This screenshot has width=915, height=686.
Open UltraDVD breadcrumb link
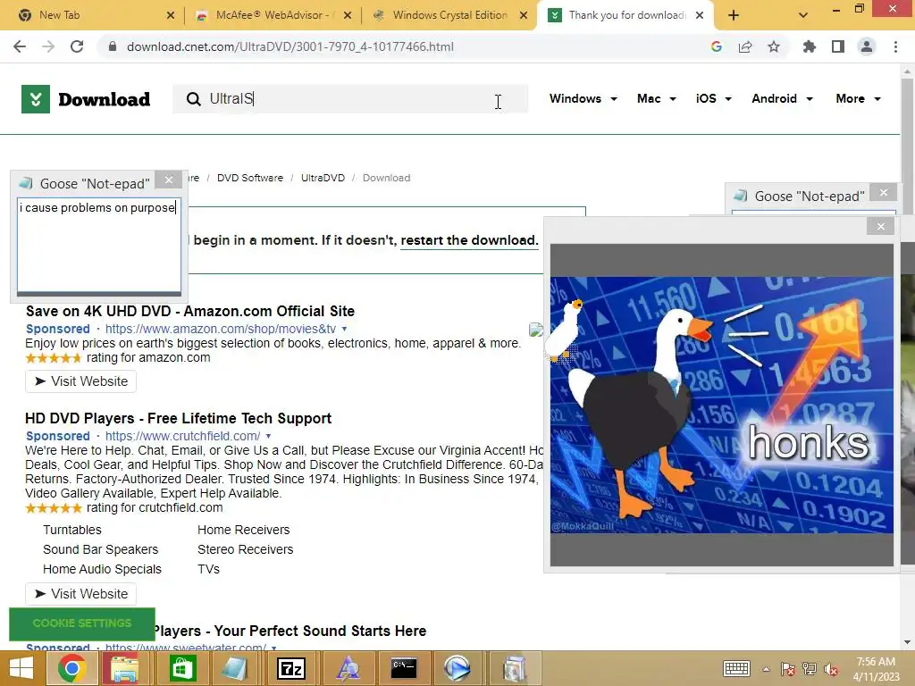point(323,178)
